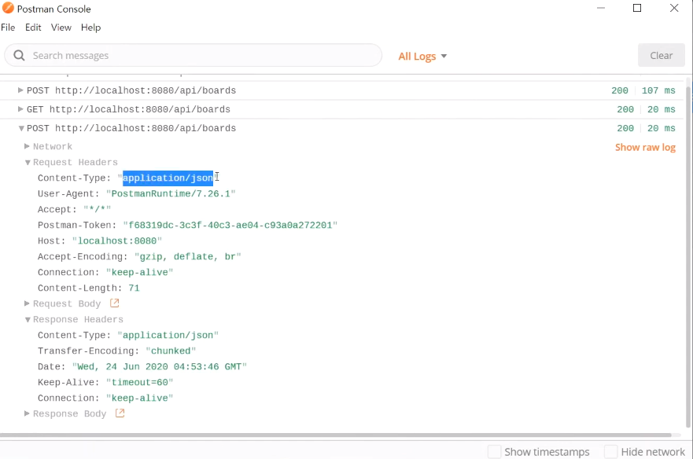The height and width of the screenshot is (459, 693).
Task: Open the Help menu
Action: click(x=90, y=28)
